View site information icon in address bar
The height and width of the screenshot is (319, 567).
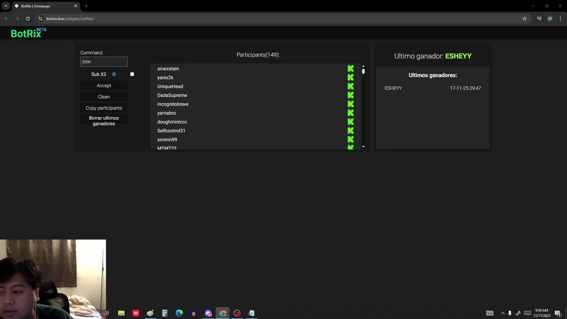(40, 19)
